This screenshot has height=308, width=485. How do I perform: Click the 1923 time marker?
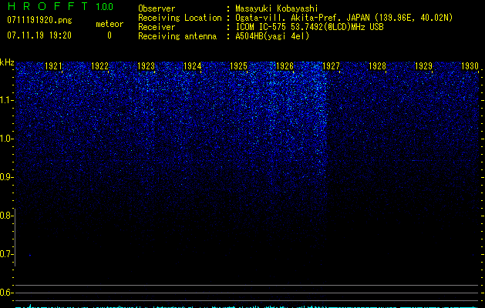pyautogui.click(x=146, y=66)
